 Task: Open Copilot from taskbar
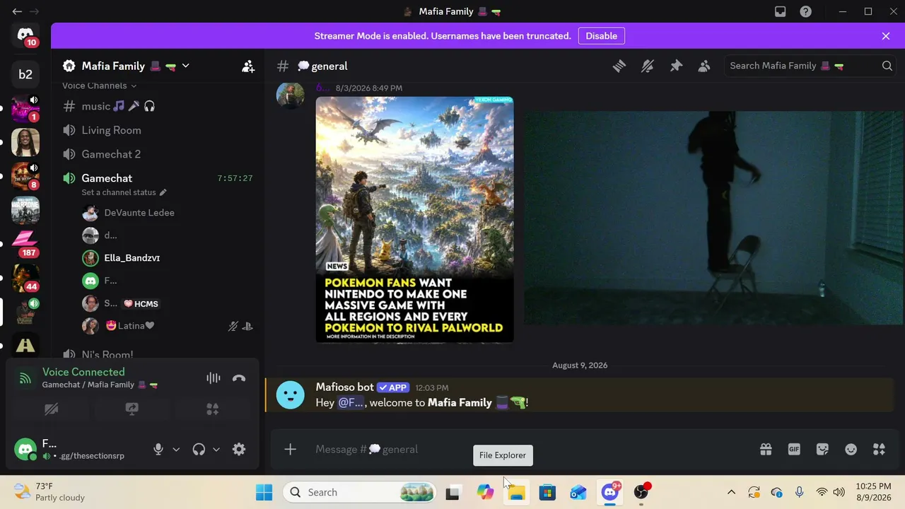(485, 492)
